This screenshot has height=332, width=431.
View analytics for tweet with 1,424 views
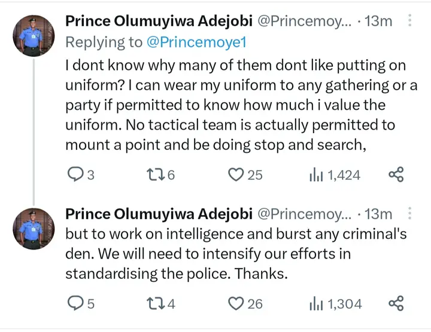click(x=315, y=174)
